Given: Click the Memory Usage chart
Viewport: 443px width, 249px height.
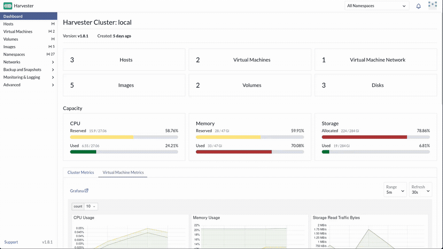Looking at the screenshot, I should [250, 232].
